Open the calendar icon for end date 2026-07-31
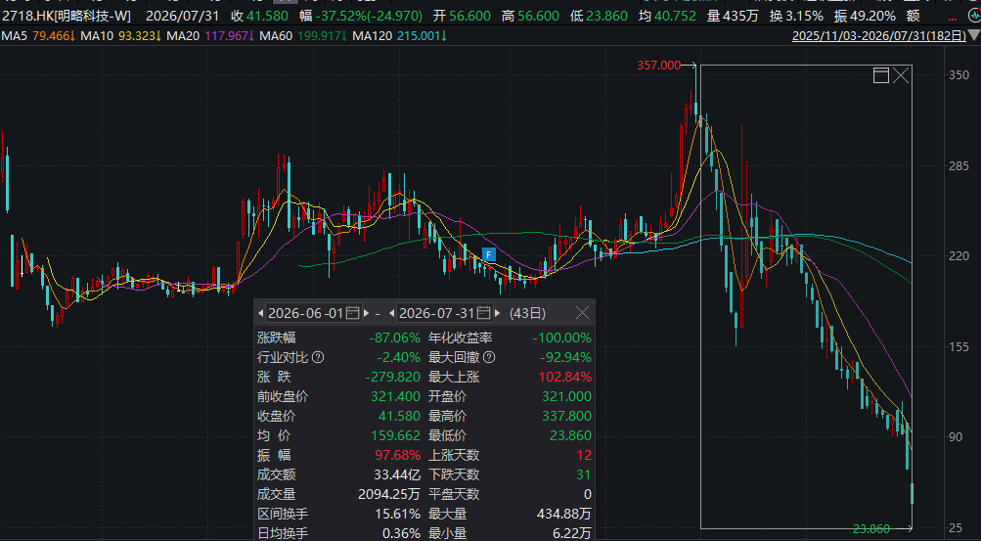 [x=483, y=313]
